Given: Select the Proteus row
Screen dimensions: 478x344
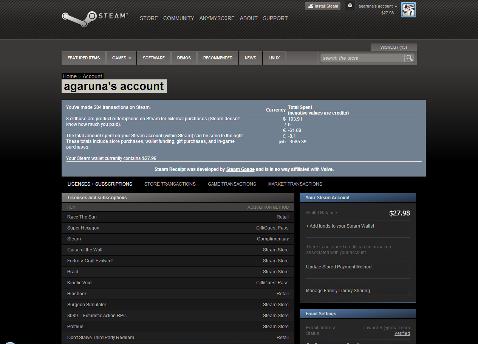Looking at the screenshot, I should 178,327.
